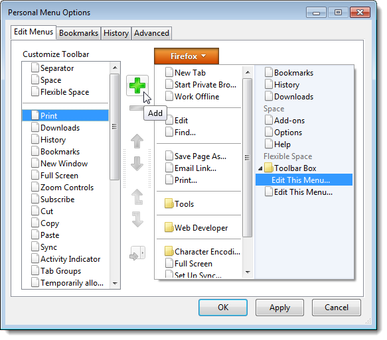This screenshot has width=387, height=340.
Task: Open the orange Firefox menu dropdown
Action: pyautogui.click(x=187, y=56)
